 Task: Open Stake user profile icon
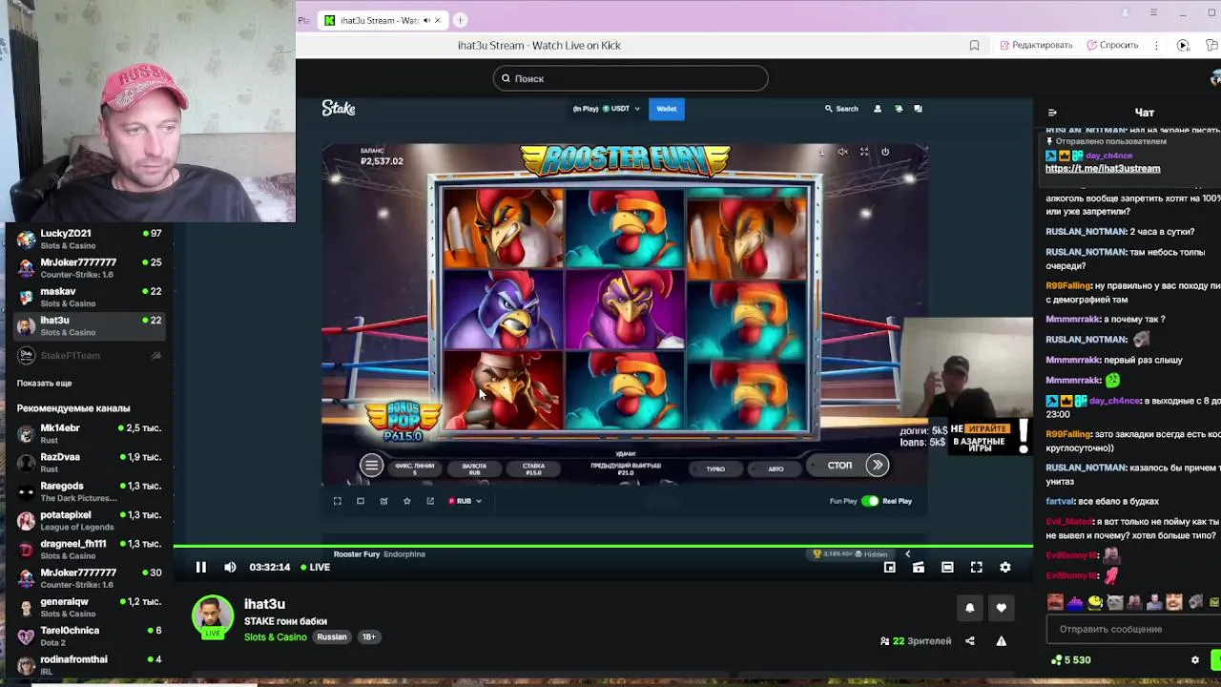pyautogui.click(x=878, y=109)
